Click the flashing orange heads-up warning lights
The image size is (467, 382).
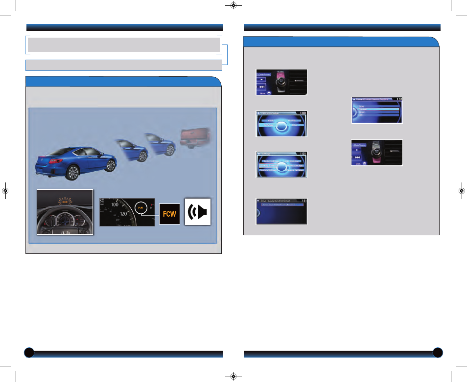point(65,202)
